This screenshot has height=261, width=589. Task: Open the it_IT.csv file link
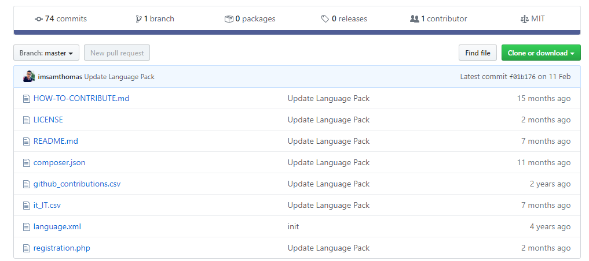tap(47, 206)
